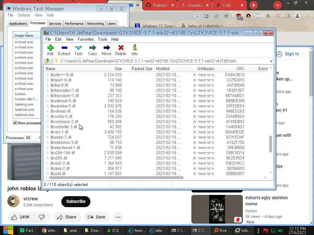Click the 7-Zip horizontal scrollbar thumb

(116, 178)
